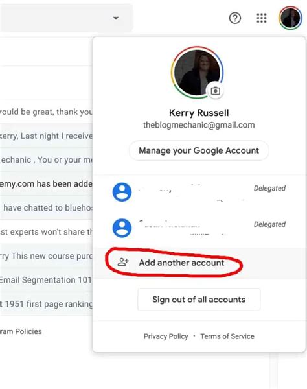Click Manage your Google Account button
The width and height of the screenshot is (307, 389).
pos(199,150)
